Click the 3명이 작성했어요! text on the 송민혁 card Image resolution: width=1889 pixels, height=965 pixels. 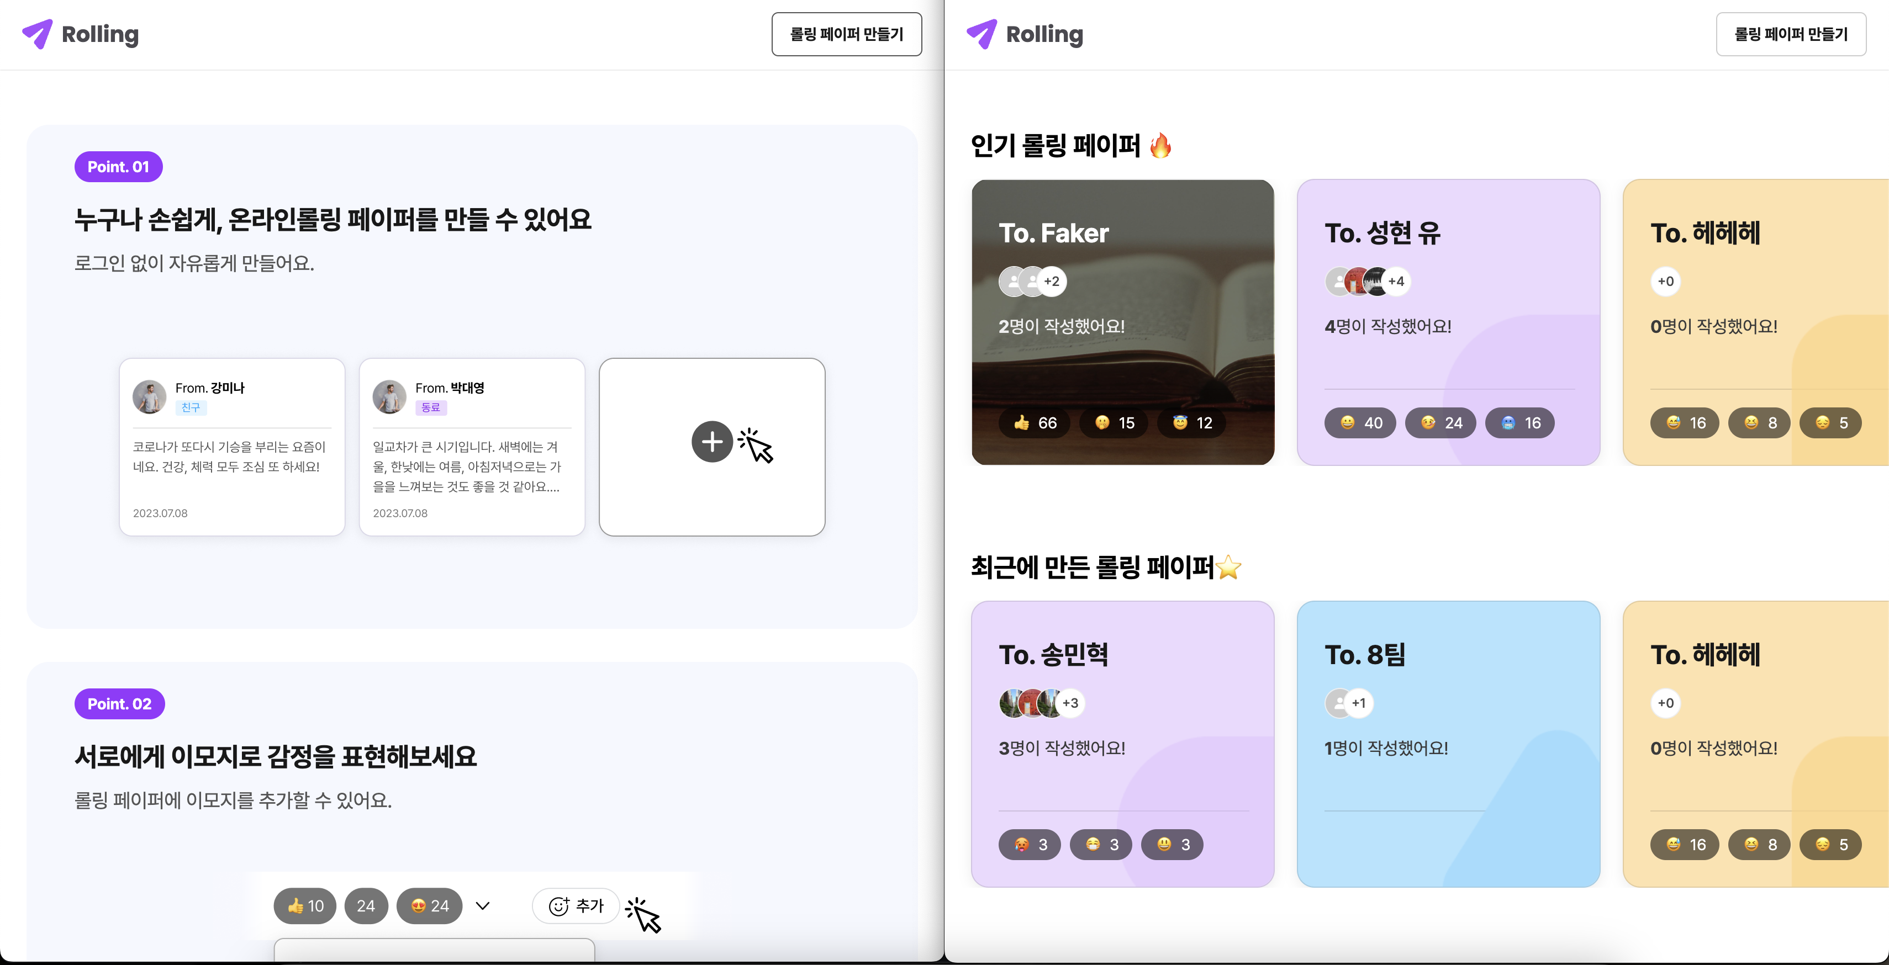coord(1062,748)
